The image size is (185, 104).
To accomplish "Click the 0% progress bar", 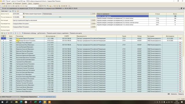I will (60, 17).
